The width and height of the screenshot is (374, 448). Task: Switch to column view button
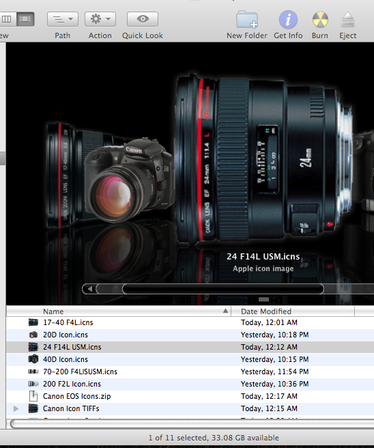pyautogui.click(x=7, y=19)
